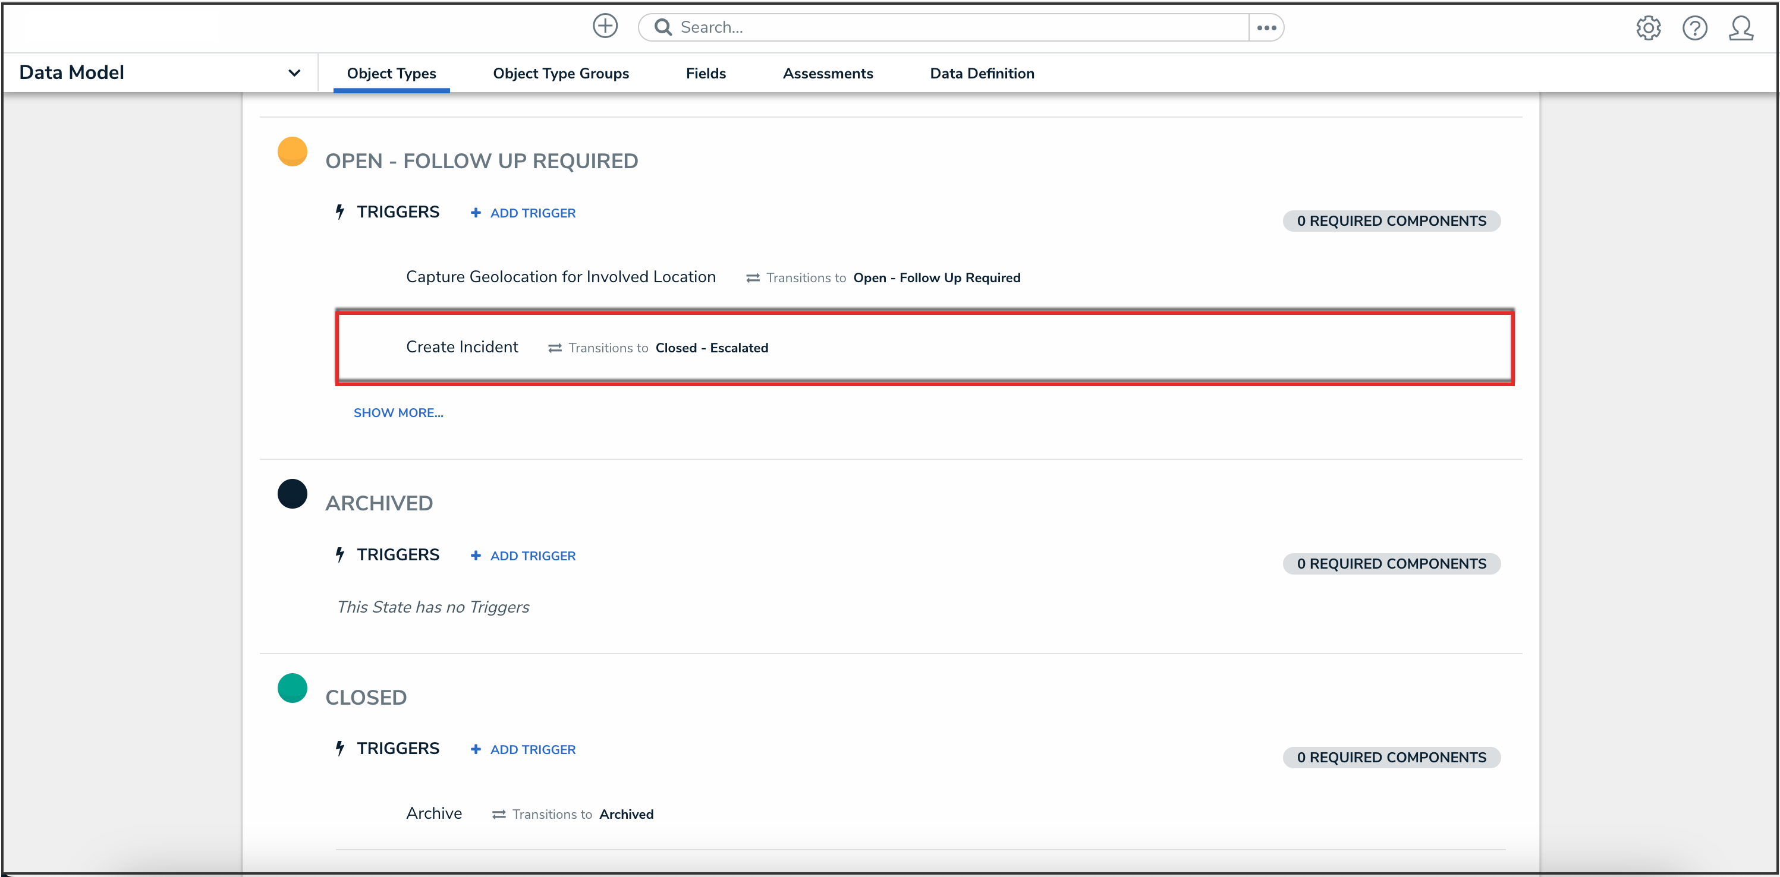Click the search magnifier icon
The image size is (1780, 877).
click(x=663, y=27)
